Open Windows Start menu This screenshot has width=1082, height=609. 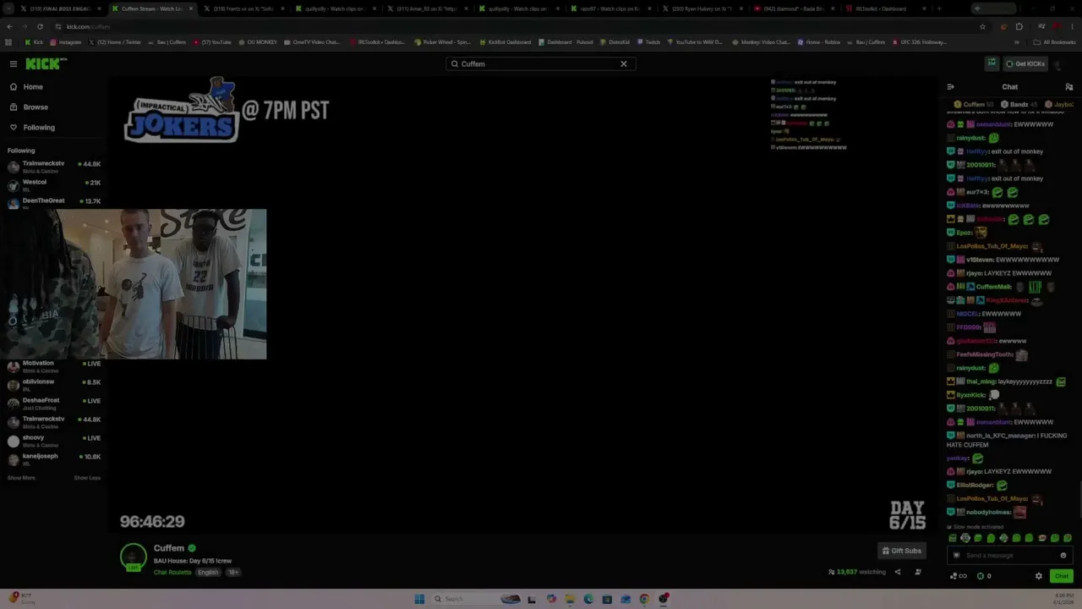pos(419,599)
